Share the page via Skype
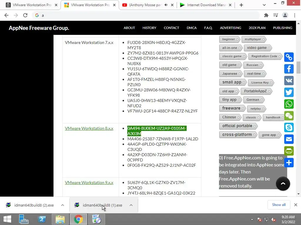 (289, 127)
